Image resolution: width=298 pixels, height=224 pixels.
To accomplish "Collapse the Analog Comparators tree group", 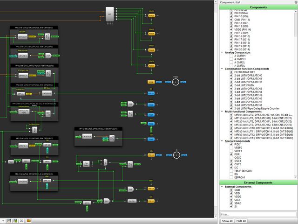I will click(x=222, y=52).
